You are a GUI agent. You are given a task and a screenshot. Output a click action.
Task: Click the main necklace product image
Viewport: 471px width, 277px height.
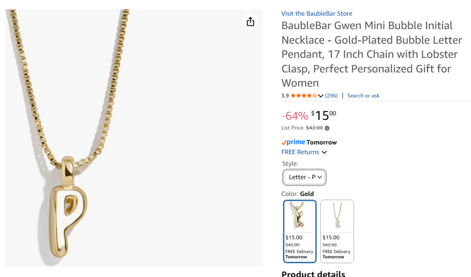[134, 138]
